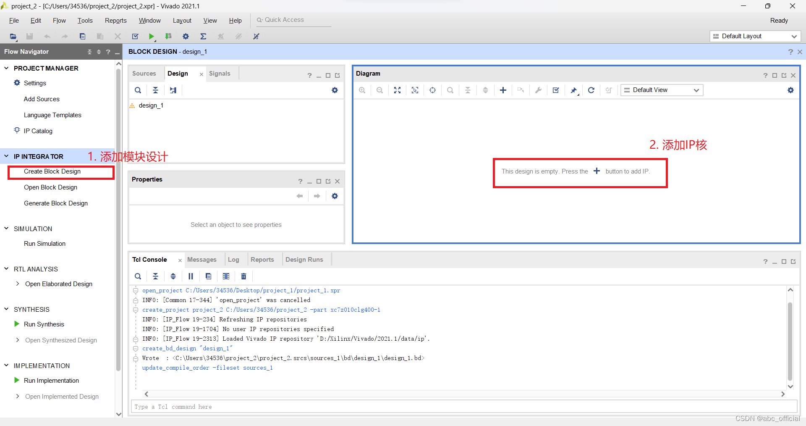Click Add Sources in Project Manager
The height and width of the screenshot is (426, 806).
pos(42,99)
